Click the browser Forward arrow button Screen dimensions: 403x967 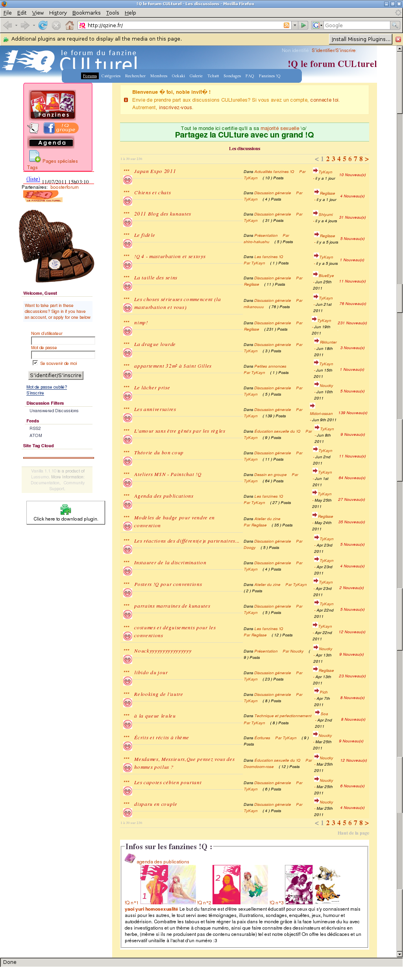[25, 25]
